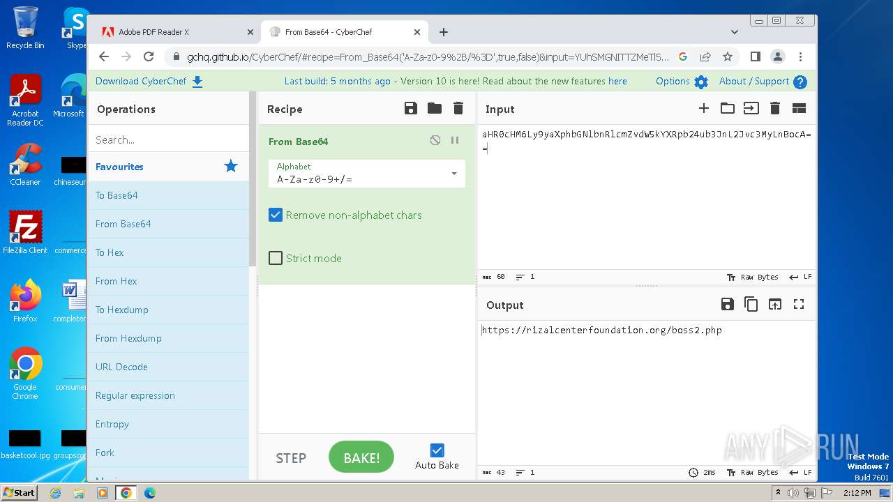Open the Windows Start menu
This screenshot has width=893, height=502.
[19, 492]
